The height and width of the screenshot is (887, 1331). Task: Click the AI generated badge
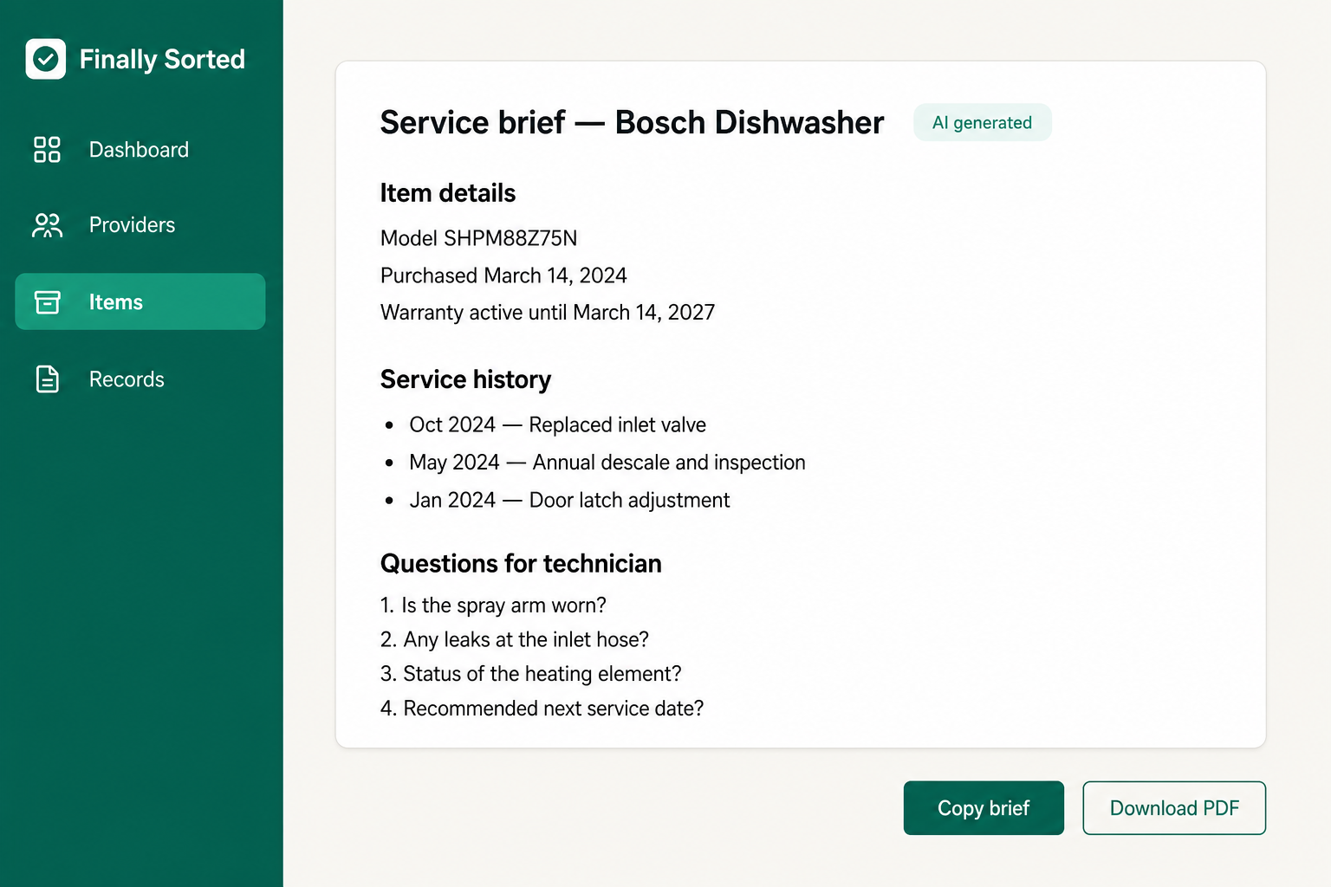(983, 122)
